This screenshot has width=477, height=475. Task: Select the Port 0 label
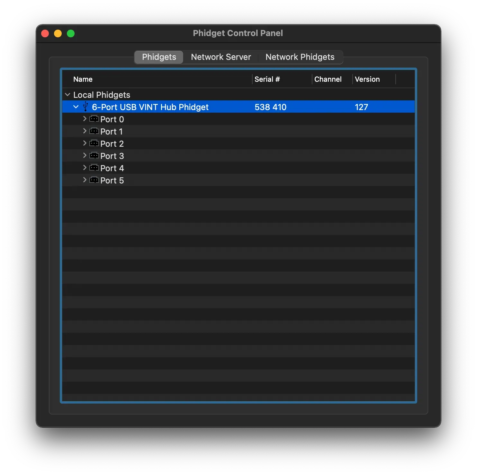pyautogui.click(x=112, y=119)
